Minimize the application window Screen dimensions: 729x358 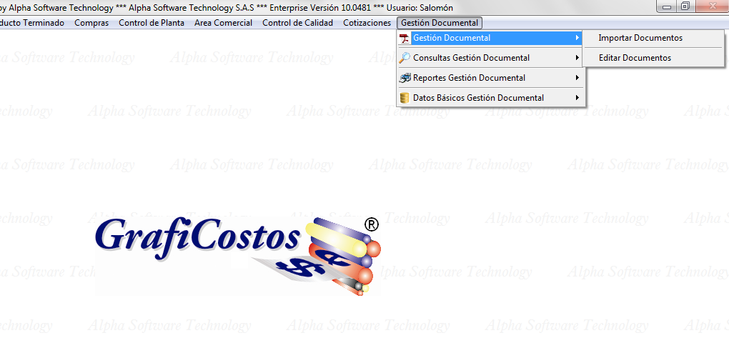668,6
